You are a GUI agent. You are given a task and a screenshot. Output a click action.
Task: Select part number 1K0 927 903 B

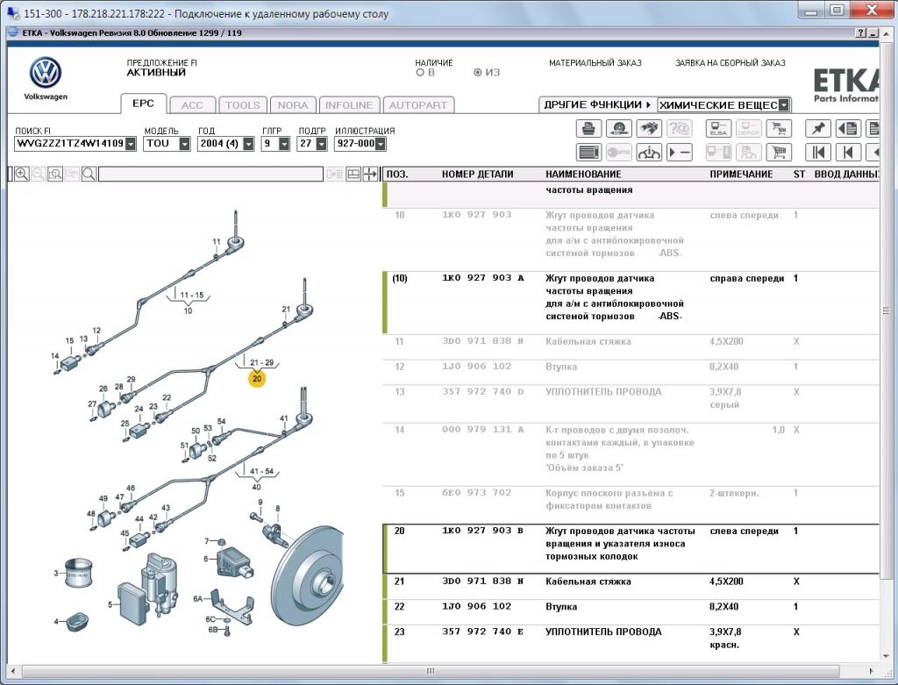(483, 531)
